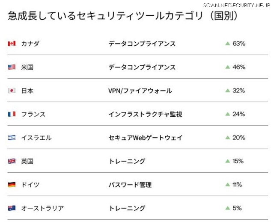Click the green up arrow beside 5%
274x224 pixels.
227,208
